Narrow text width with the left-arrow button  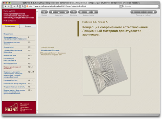tap(82, 12)
